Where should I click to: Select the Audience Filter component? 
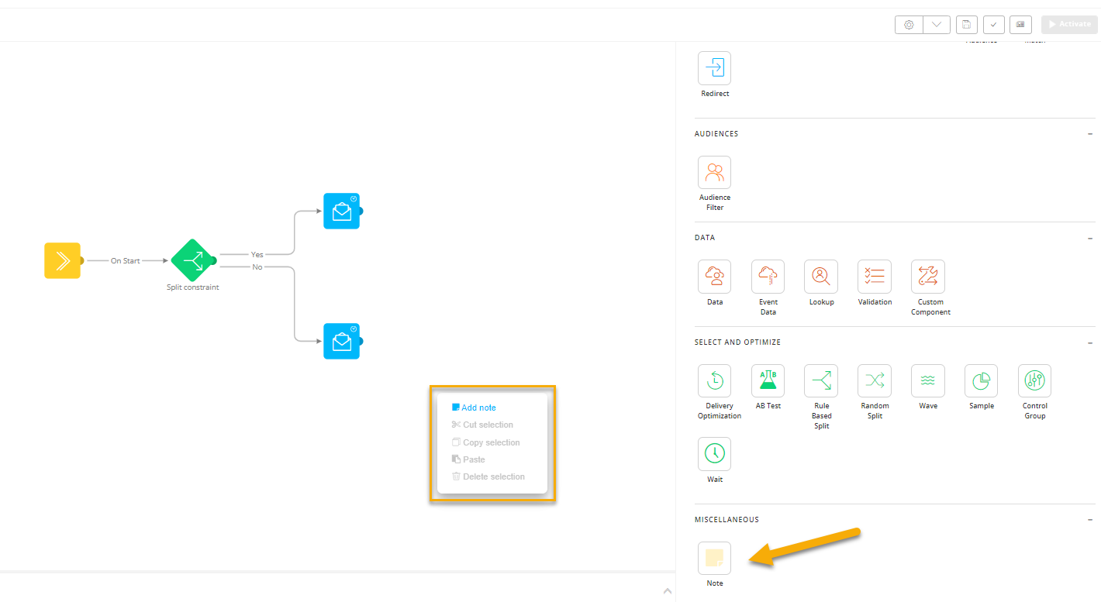point(714,173)
